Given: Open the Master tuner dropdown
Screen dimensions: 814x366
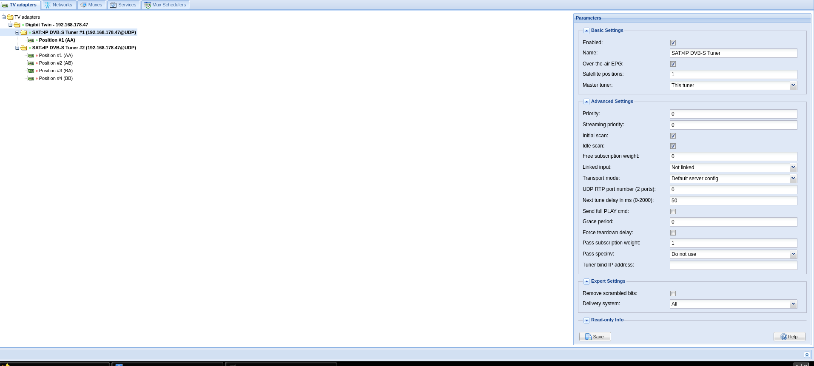Looking at the screenshot, I should pos(793,85).
